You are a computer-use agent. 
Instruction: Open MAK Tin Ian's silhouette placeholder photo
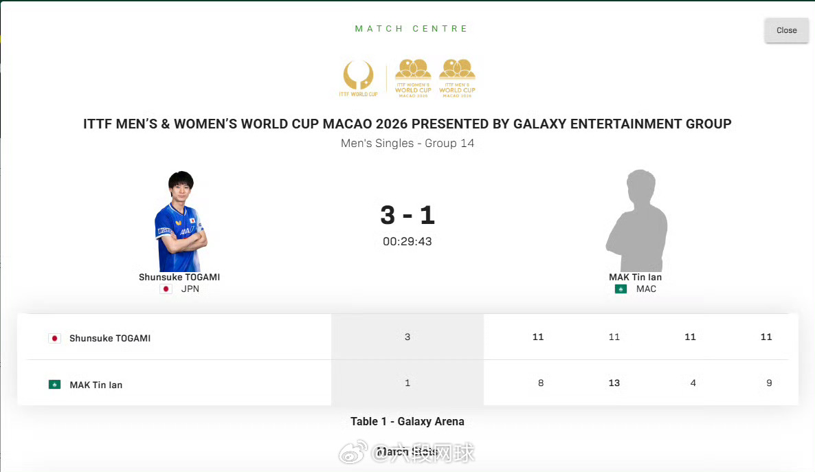pyautogui.click(x=636, y=221)
